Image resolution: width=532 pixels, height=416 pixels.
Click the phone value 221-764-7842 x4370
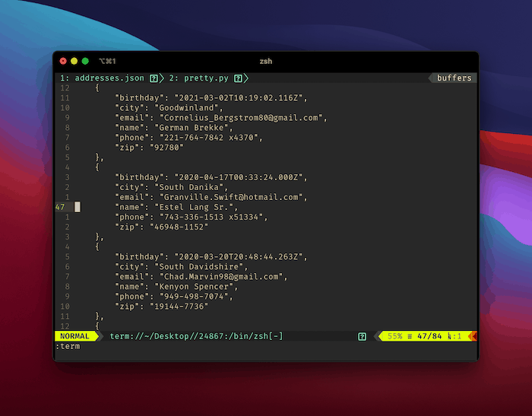coord(209,138)
